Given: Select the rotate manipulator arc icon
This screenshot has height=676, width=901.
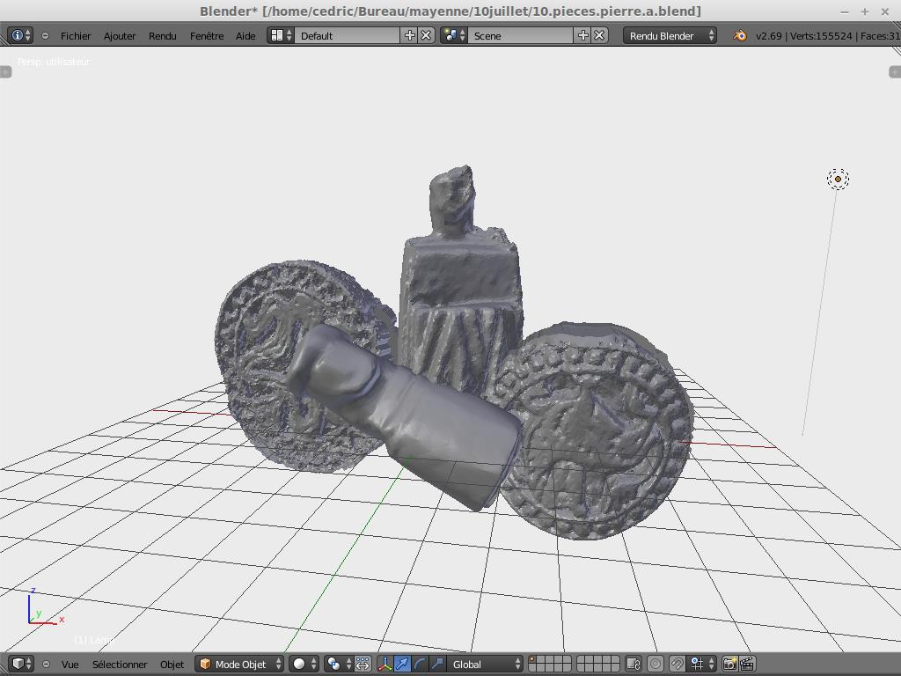Looking at the screenshot, I should [420, 664].
